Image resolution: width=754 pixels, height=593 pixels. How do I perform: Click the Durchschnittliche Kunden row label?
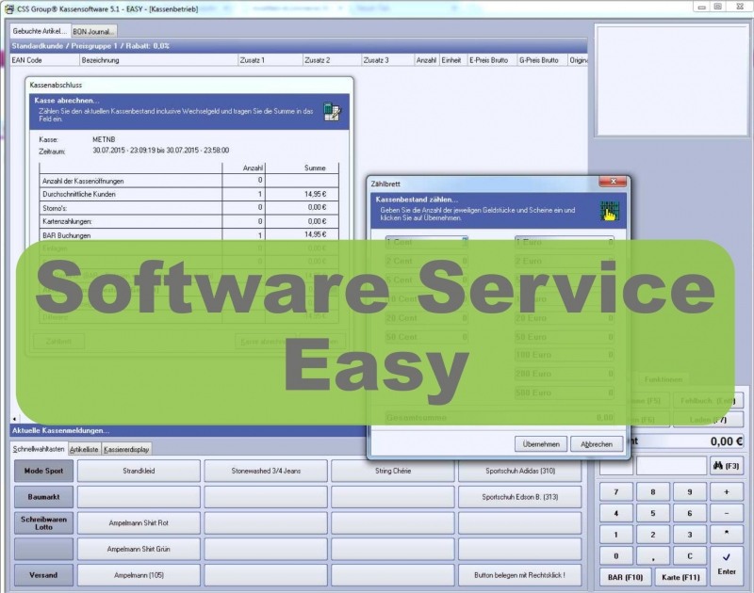pyautogui.click(x=79, y=195)
